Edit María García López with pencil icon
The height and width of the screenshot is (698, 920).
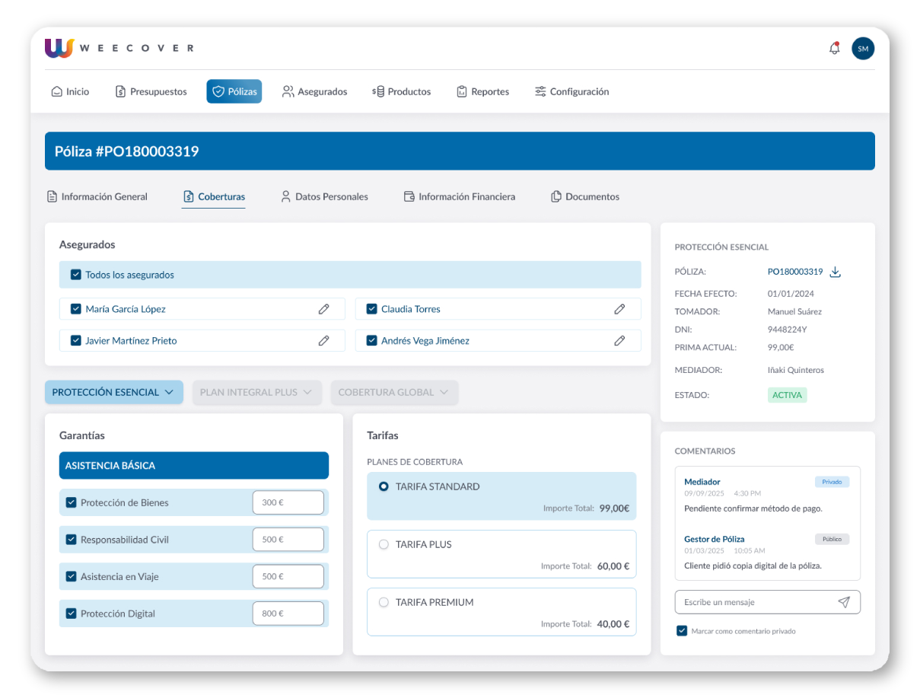tap(323, 309)
